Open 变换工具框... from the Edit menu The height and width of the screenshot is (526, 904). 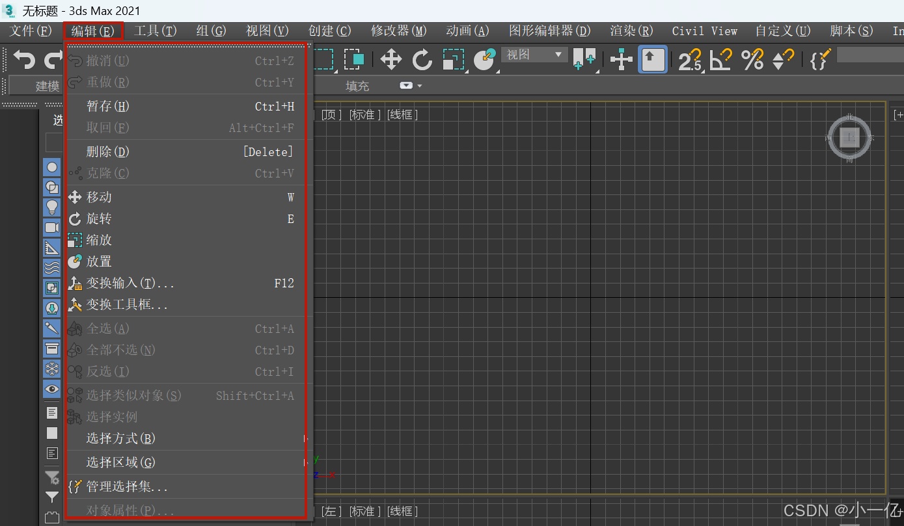(x=186, y=304)
